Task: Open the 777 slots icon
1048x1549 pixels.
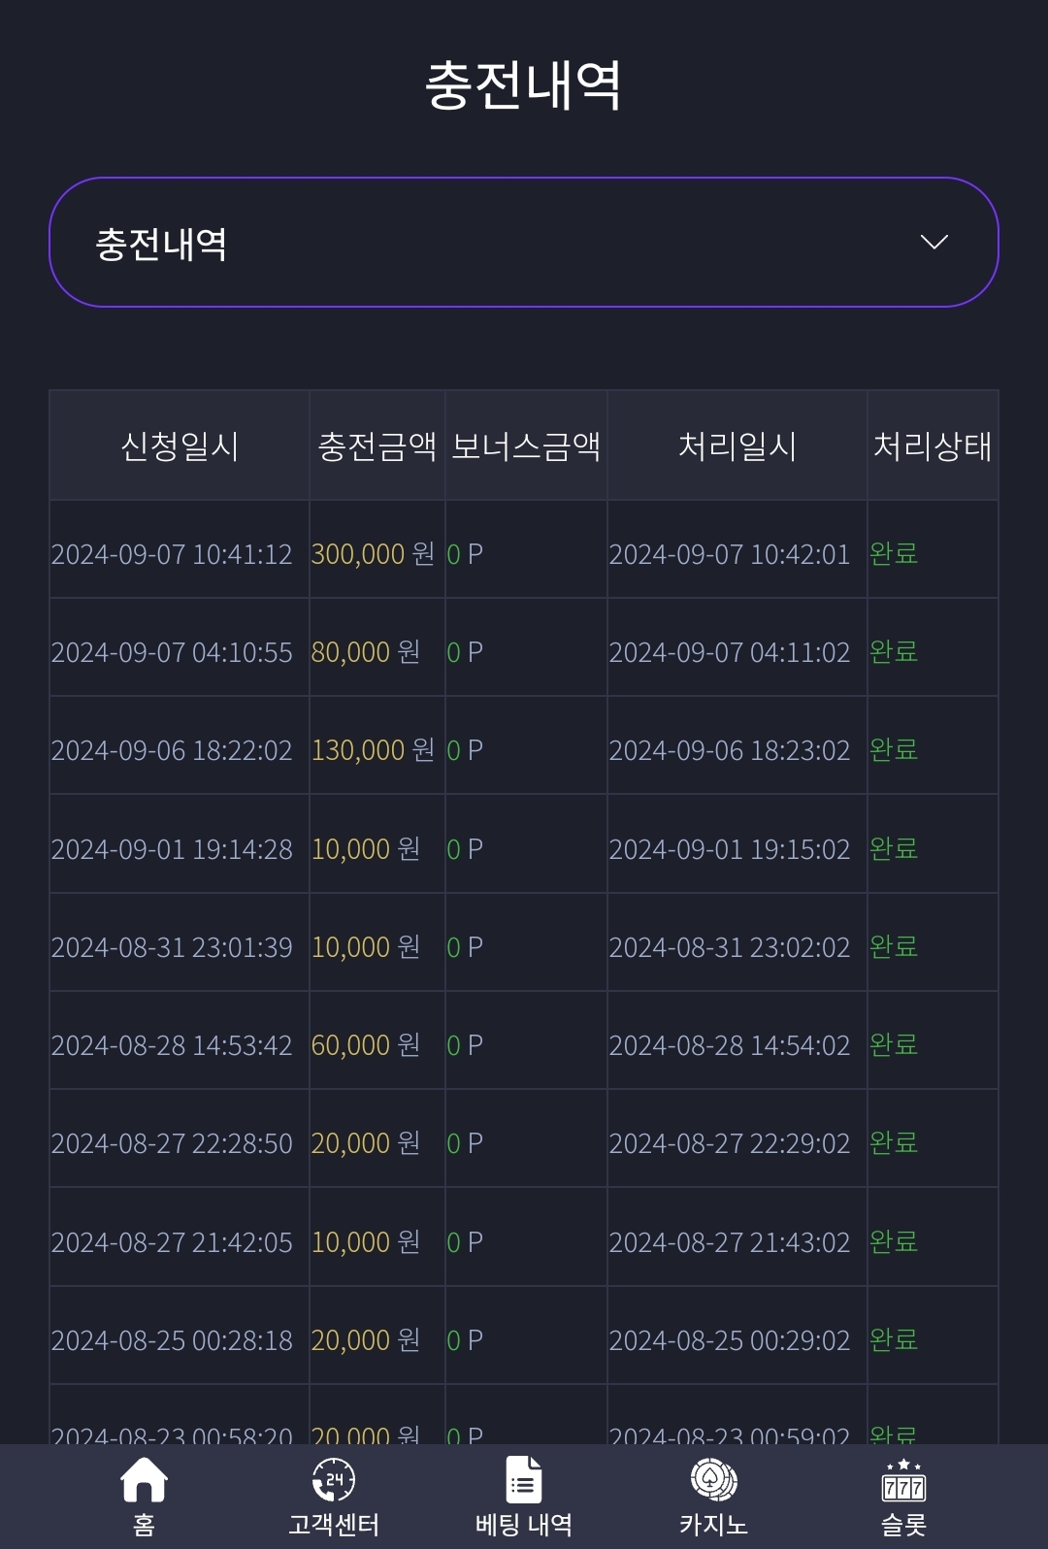Action: 903,1481
